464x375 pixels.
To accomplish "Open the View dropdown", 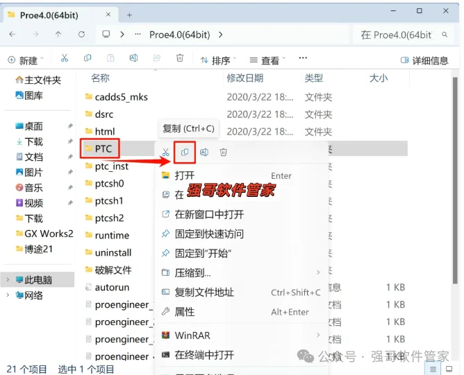I will pyautogui.click(x=267, y=60).
